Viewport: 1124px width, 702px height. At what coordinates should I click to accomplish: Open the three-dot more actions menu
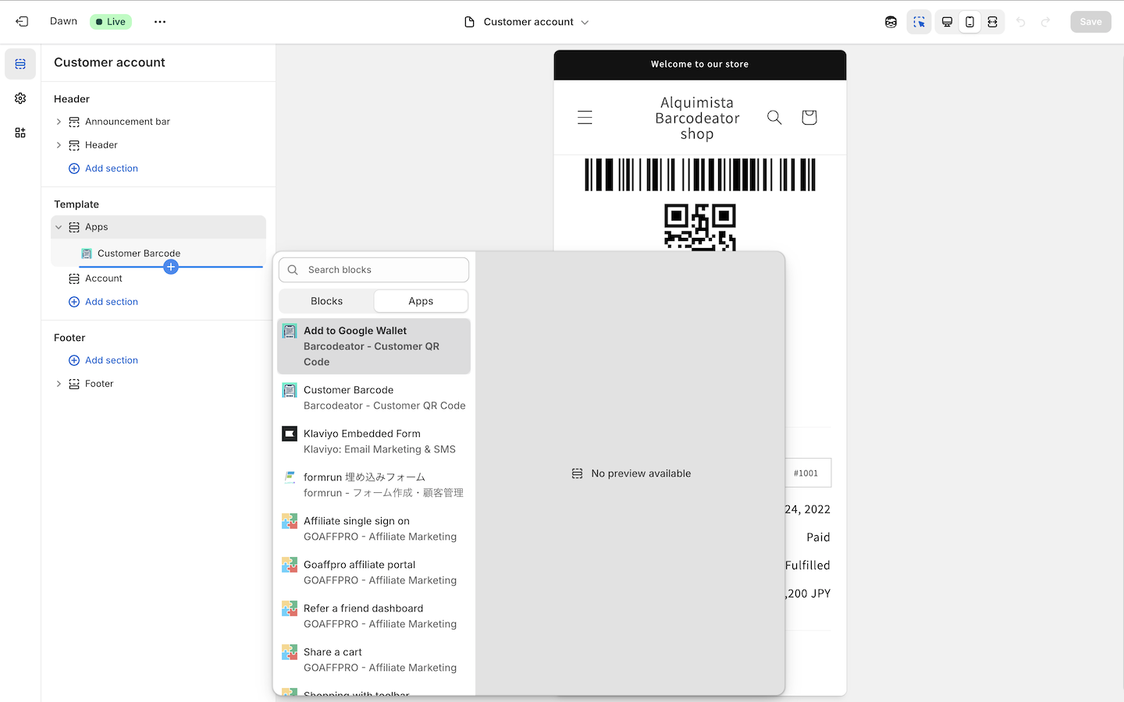click(160, 22)
